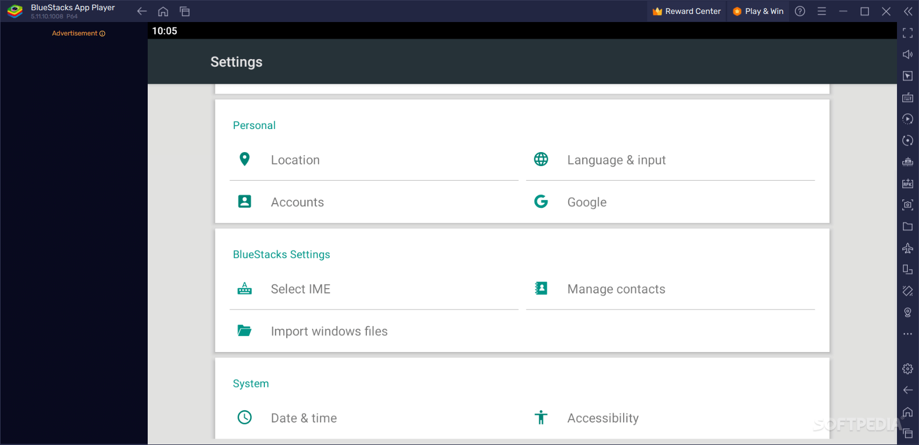The image size is (919, 445).
Task: Click the contacts book icon
Action: click(x=541, y=288)
